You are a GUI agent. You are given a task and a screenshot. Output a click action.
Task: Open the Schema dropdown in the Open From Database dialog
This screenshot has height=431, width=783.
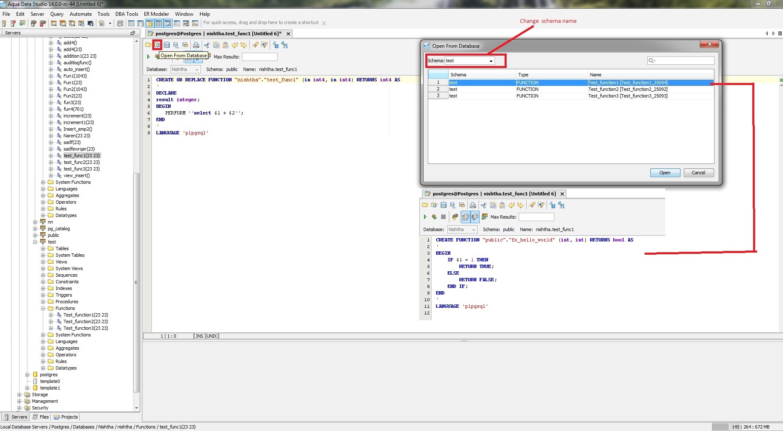tap(491, 61)
